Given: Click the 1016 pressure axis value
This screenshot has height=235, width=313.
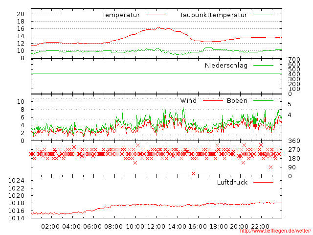Looking at the screenshot, I should point(16,211).
